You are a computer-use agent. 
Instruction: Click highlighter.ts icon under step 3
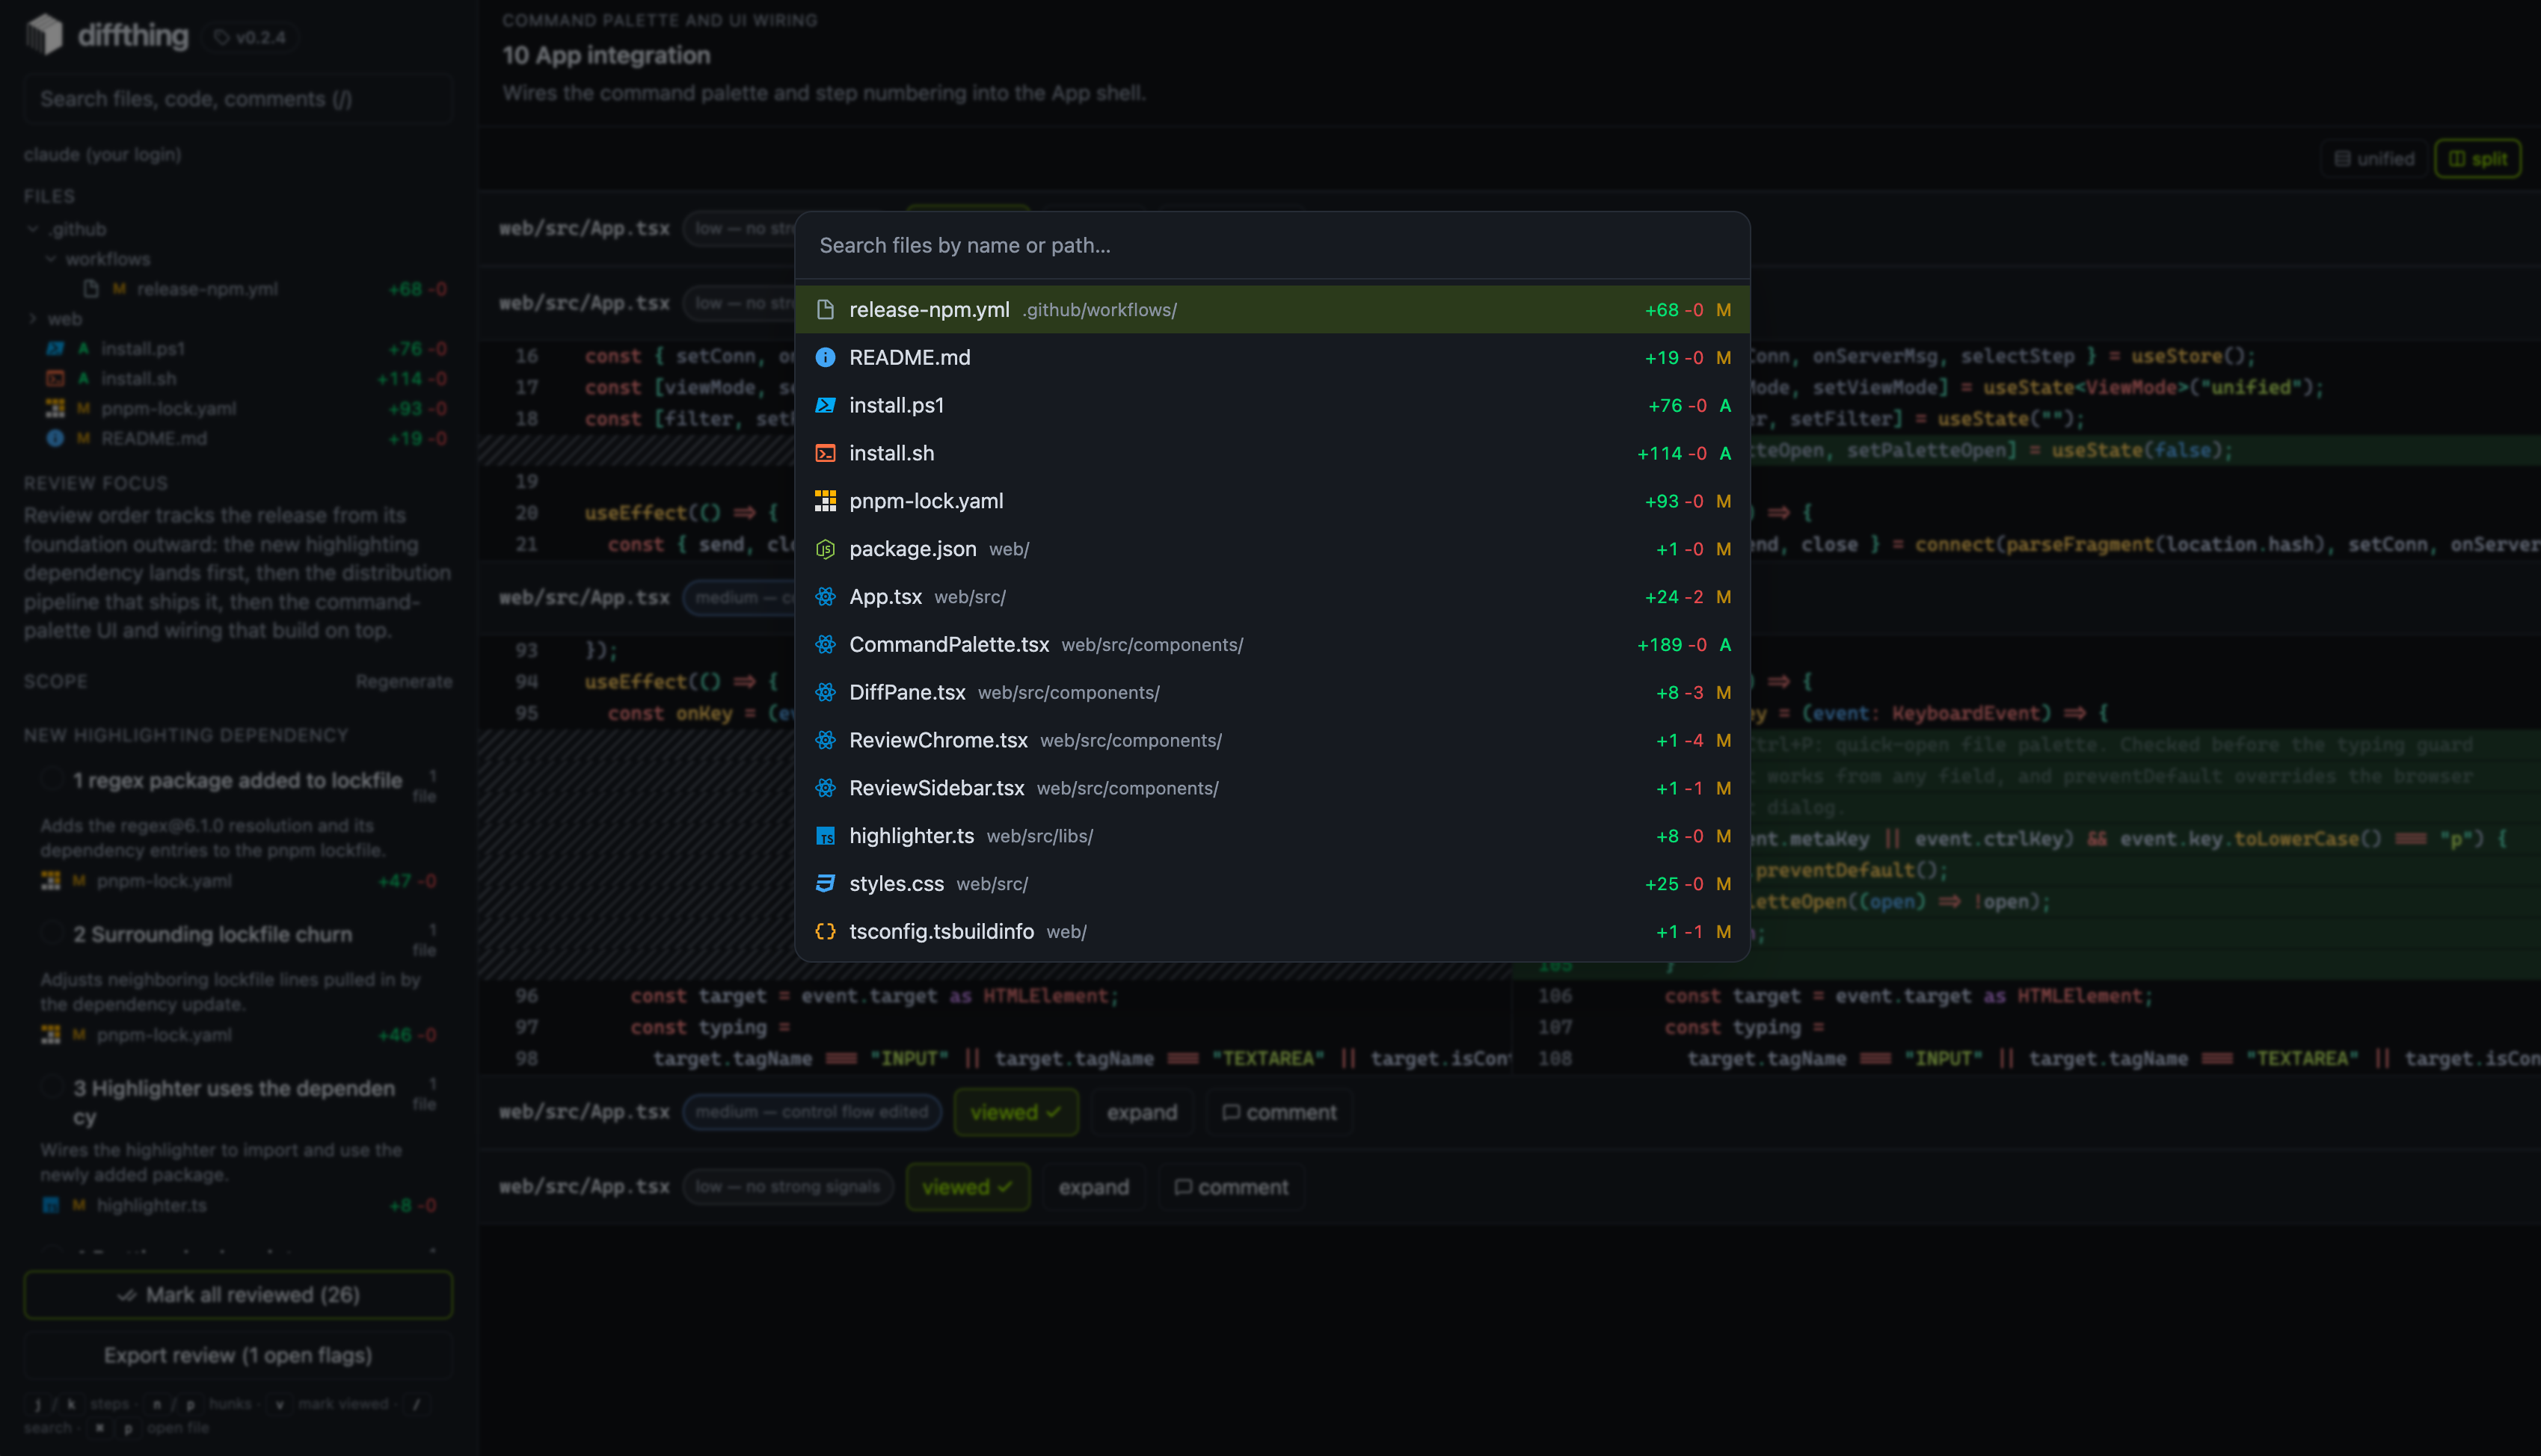51,1206
